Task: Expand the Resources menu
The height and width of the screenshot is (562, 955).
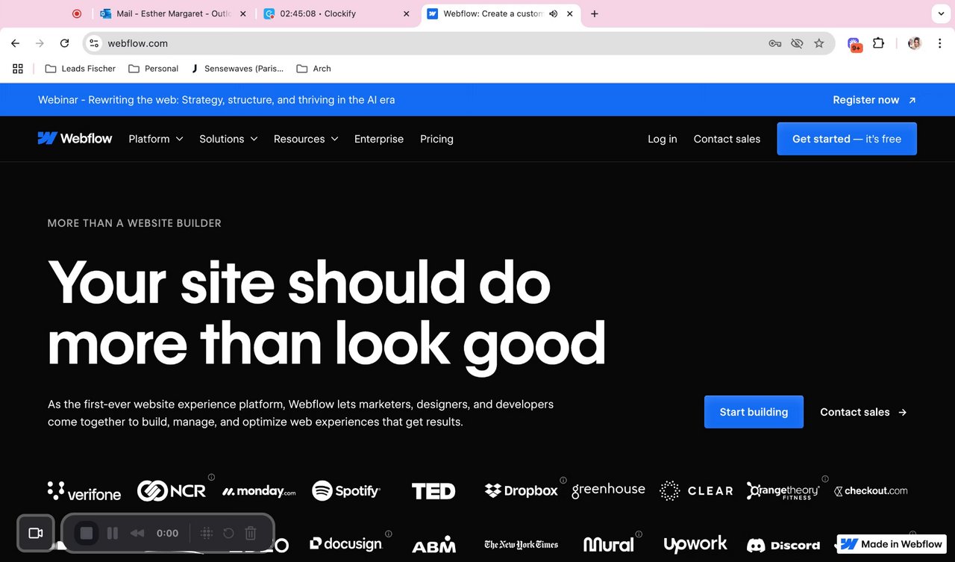Action: pyautogui.click(x=306, y=139)
